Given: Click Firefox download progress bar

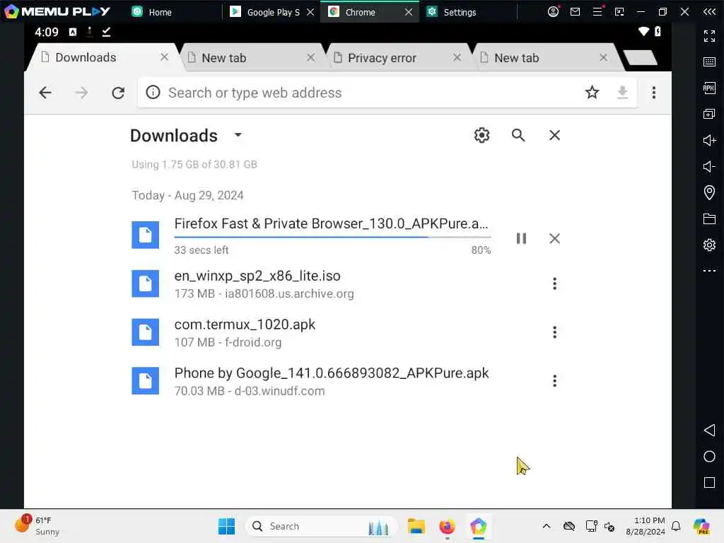Looking at the screenshot, I should point(332,237).
